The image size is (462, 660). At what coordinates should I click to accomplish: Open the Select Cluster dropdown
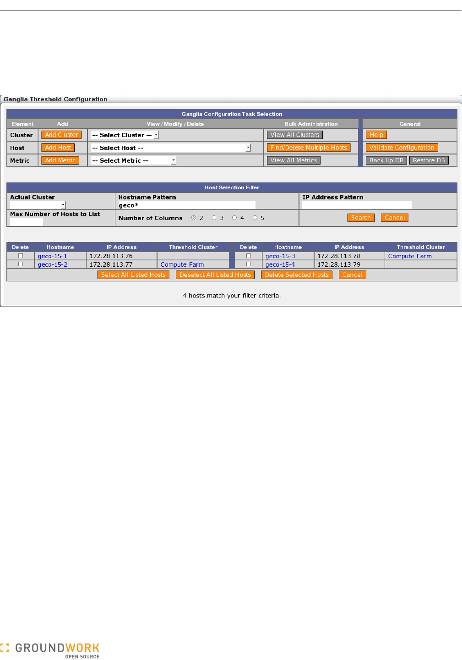click(125, 135)
